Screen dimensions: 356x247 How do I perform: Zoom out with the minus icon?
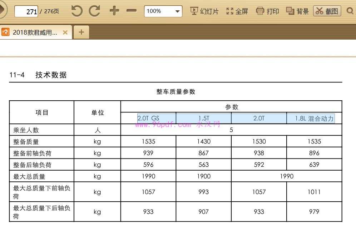(132, 11)
